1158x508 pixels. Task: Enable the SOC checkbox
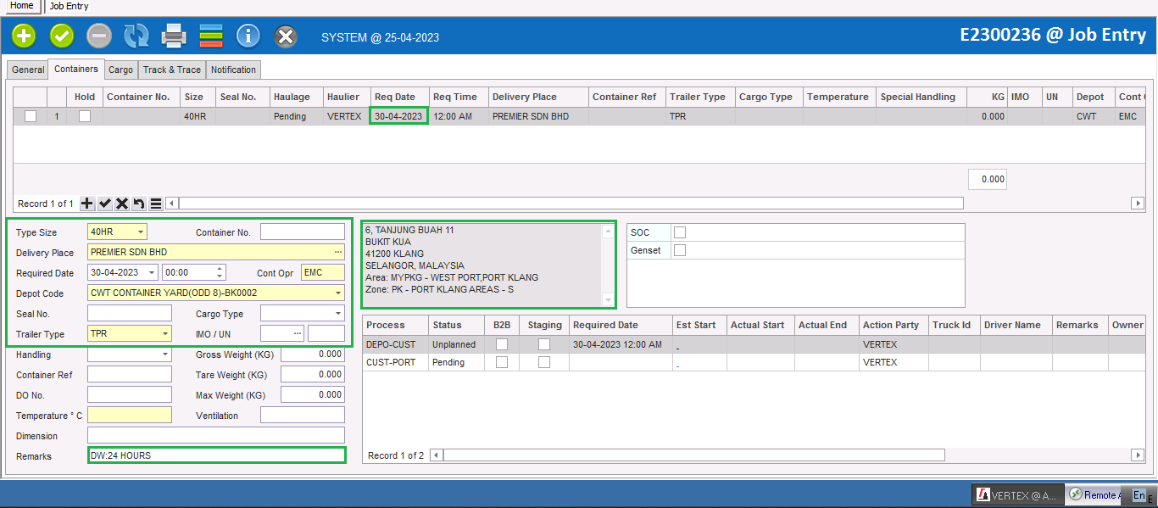coord(680,232)
